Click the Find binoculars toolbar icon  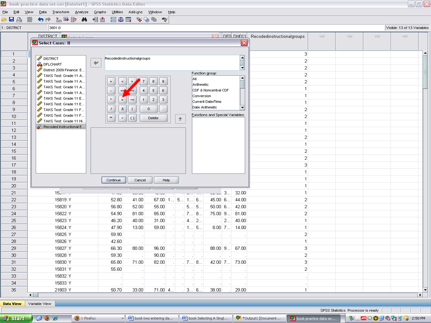[84, 20]
